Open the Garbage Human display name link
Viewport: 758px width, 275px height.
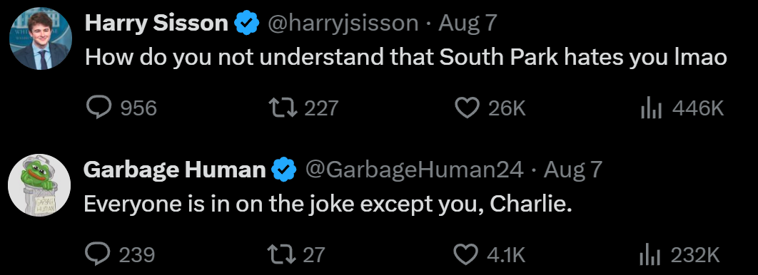[x=175, y=170]
